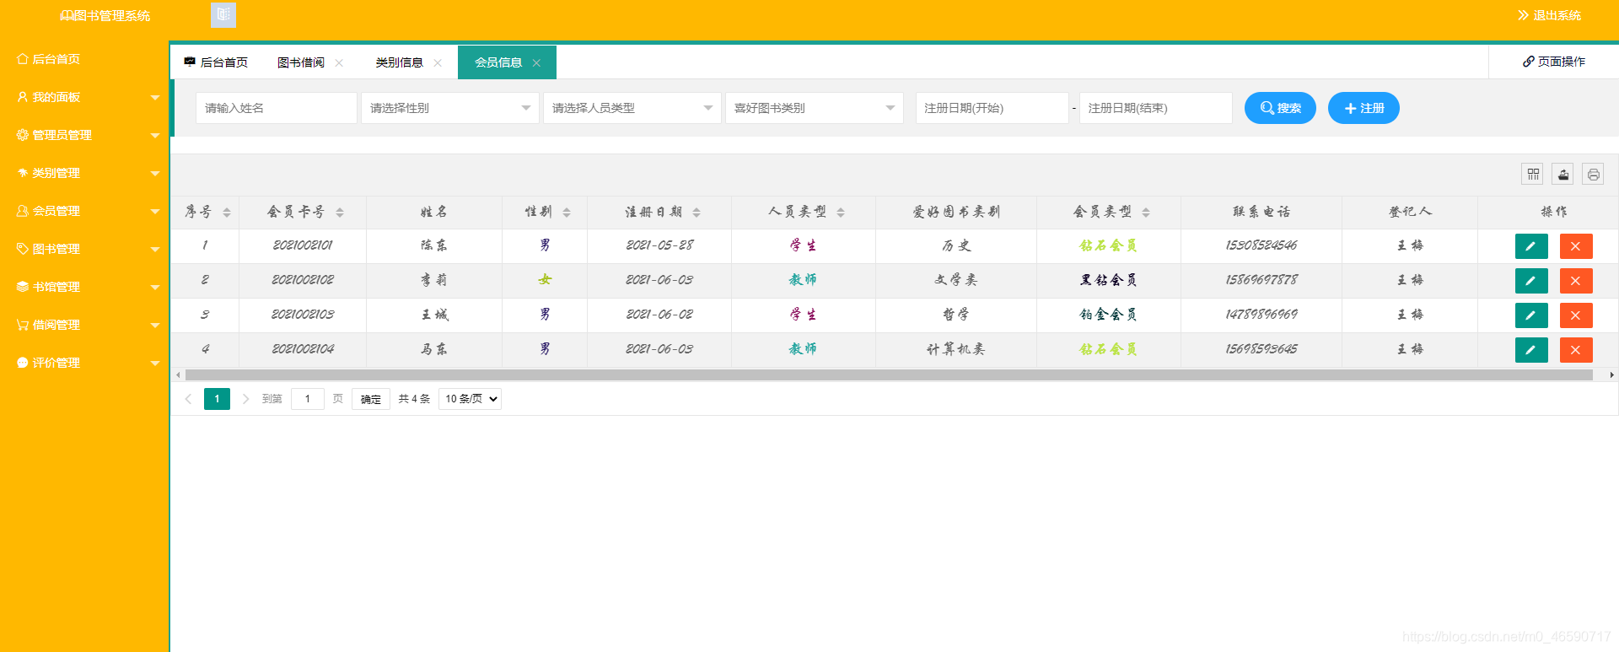1619x652 pixels.
Task: Expand 评价管理 sidebar menu
Action: pos(84,363)
